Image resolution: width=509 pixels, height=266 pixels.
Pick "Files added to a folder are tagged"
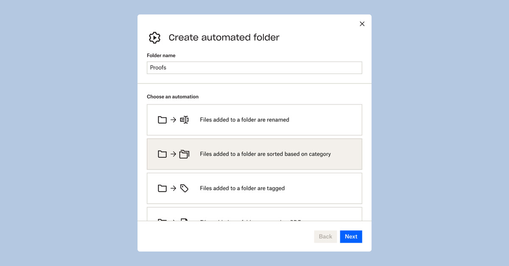coord(254,188)
